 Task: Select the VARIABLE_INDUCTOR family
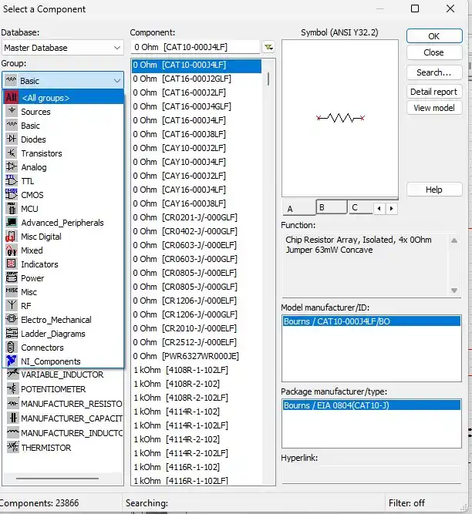tap(62, 375)
